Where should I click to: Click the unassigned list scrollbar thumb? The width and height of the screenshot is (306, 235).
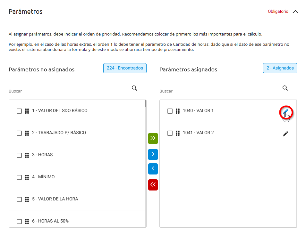click(x=146, y=103)
